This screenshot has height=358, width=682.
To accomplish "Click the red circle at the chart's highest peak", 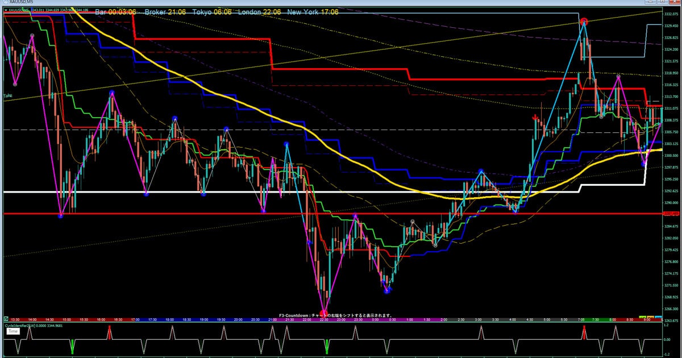I will coord(584,22).
